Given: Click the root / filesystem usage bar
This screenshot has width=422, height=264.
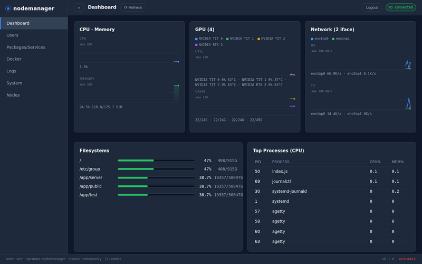Looking at the screenshot, I should (x=156, y=161).
